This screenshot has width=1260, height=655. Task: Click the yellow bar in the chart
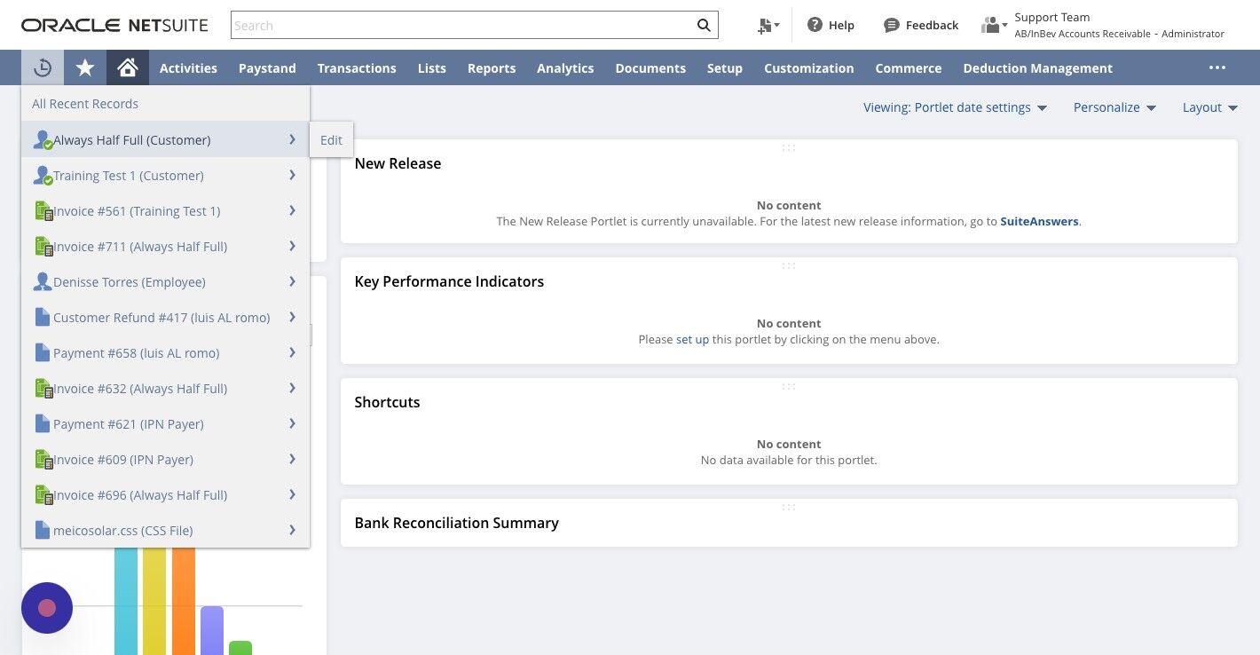(x=154, y=602)
